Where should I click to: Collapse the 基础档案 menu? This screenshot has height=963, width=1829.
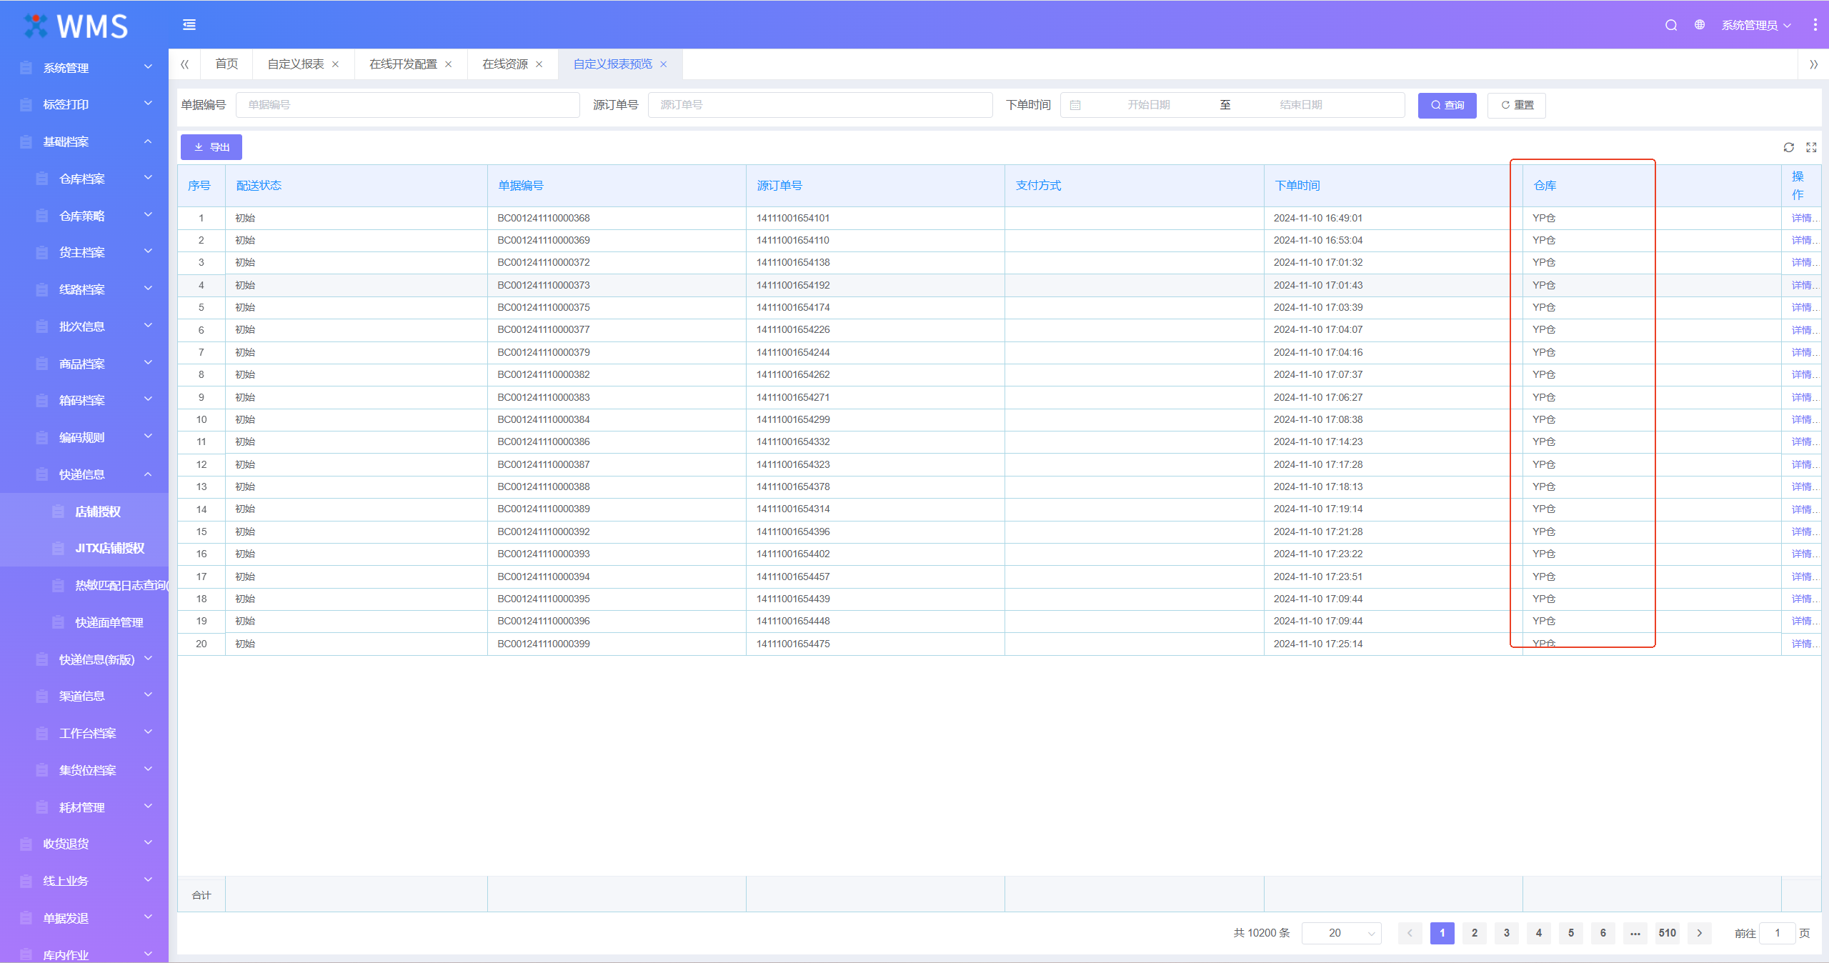coord(84,141)
